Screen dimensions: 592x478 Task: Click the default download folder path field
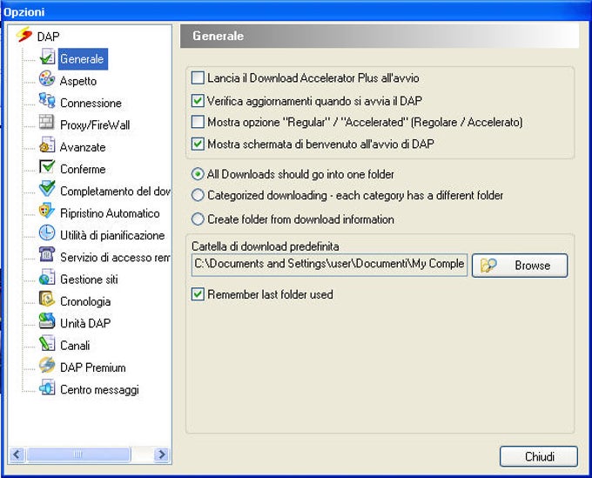pos(329,265)
